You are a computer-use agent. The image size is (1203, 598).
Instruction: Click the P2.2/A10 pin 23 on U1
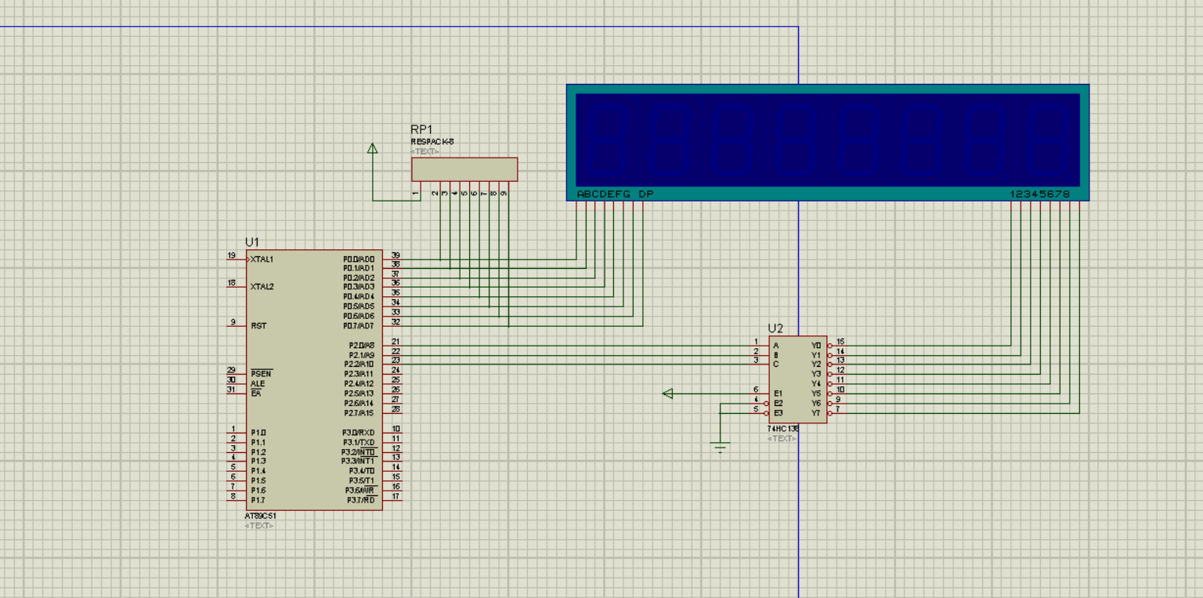coord(392,364)
